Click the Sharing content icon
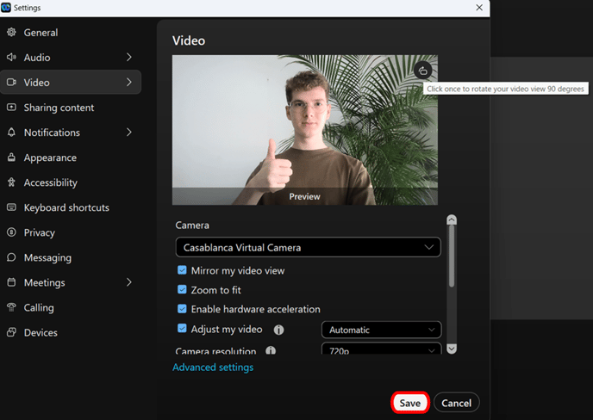 (x=12, y=108)
